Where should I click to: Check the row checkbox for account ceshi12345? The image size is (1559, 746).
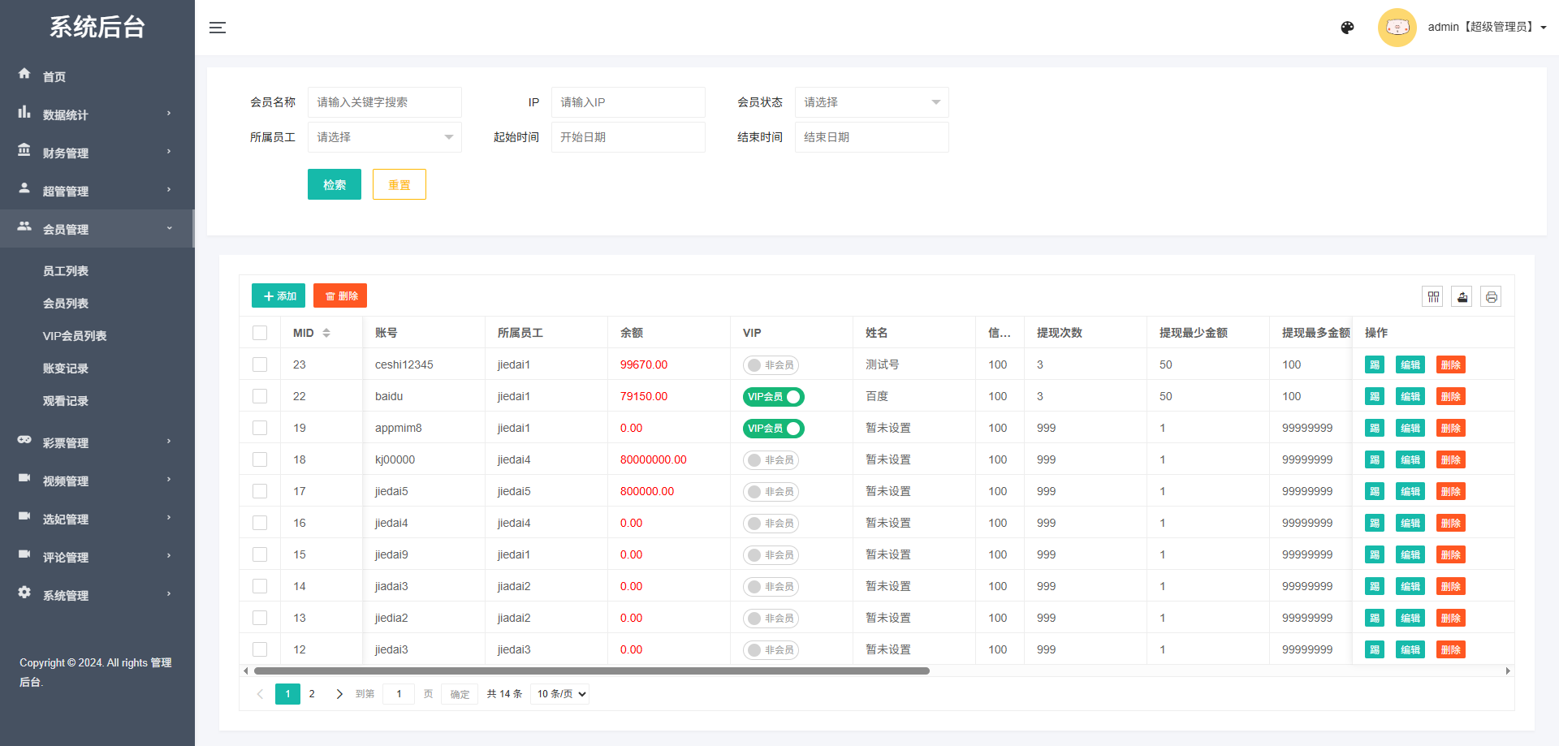260,364
